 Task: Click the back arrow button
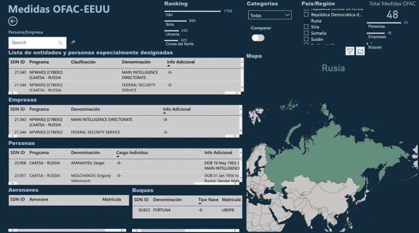pyautogui.click(x=13, y=21)
